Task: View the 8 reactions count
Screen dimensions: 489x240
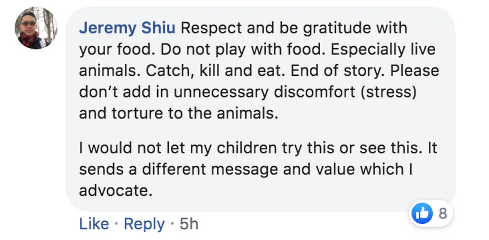Action: coord(443,214)
